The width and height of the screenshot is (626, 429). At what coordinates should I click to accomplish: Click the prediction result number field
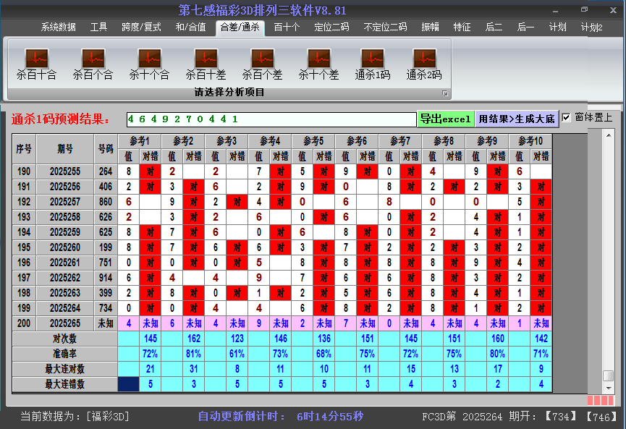pos(271,119)
